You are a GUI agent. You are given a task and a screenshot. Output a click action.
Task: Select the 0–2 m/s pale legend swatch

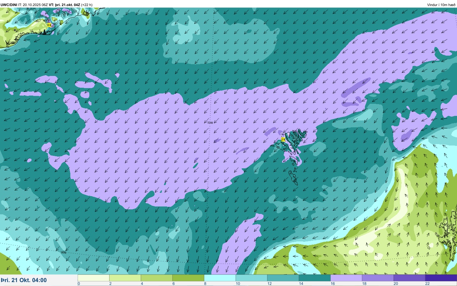pos(94,278)
